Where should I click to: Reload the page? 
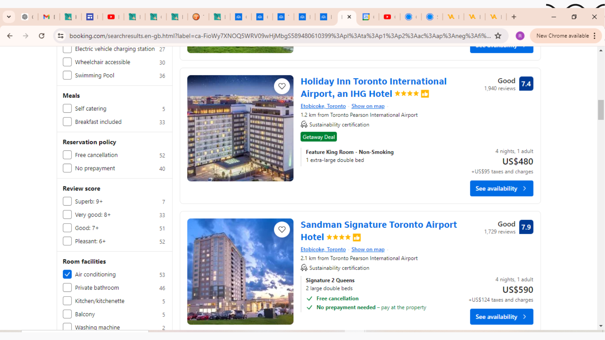pos(42,36)
